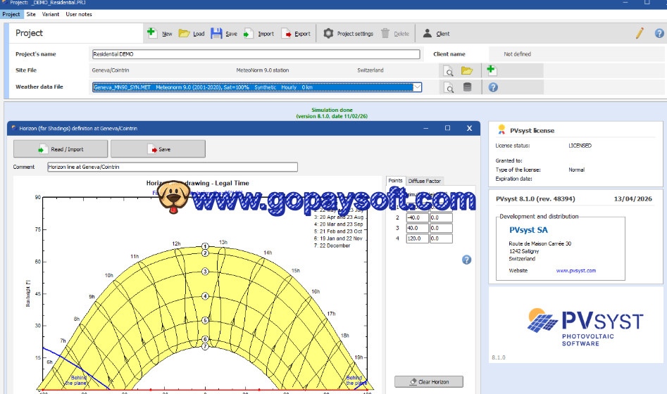Open the User notes menu
Viewport: 667px width, 394px height.
pyautogui.click(x=79, y=14)
